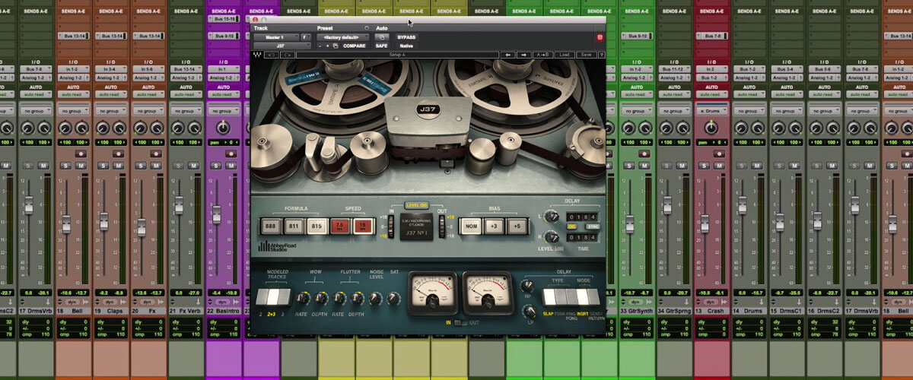The width and height of the screenshot is (913, 380).
Task: Redo the J37 plugin change
Action: pos(288,55)
